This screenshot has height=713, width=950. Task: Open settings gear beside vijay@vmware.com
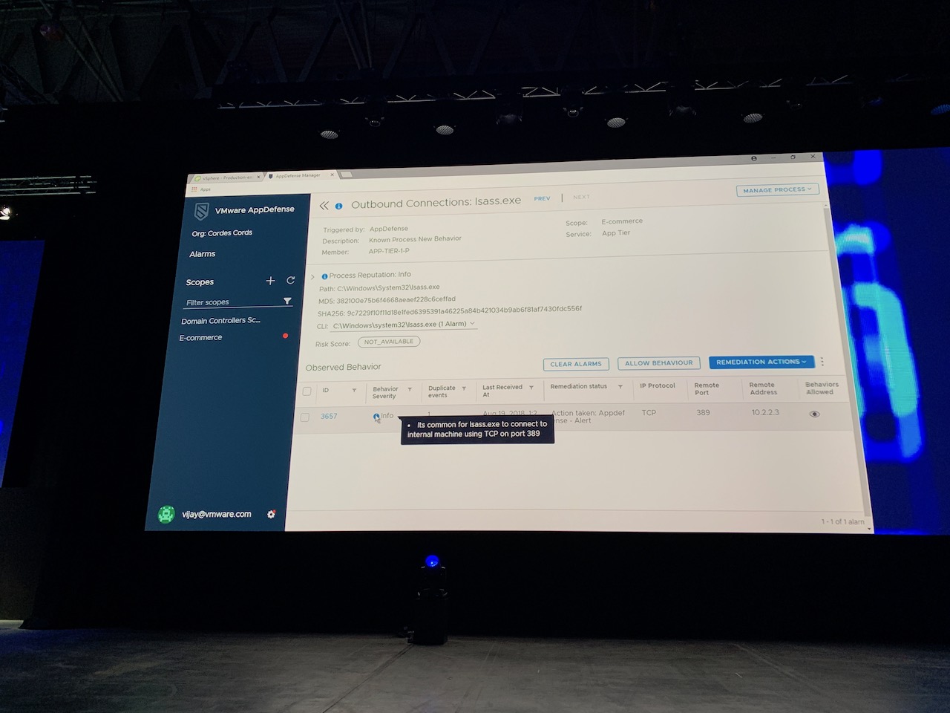coord(272,513)
